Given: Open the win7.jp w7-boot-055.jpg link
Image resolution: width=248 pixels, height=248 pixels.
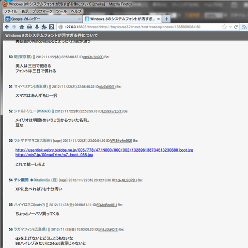Looking at the screenshot, I should (x=54, y=155).
